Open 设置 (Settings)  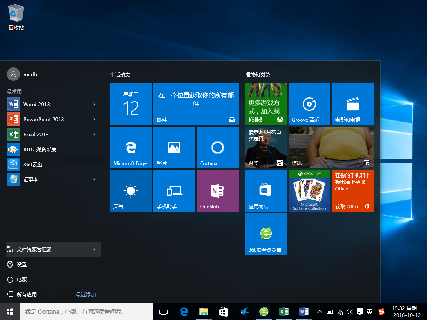[53, 264]
